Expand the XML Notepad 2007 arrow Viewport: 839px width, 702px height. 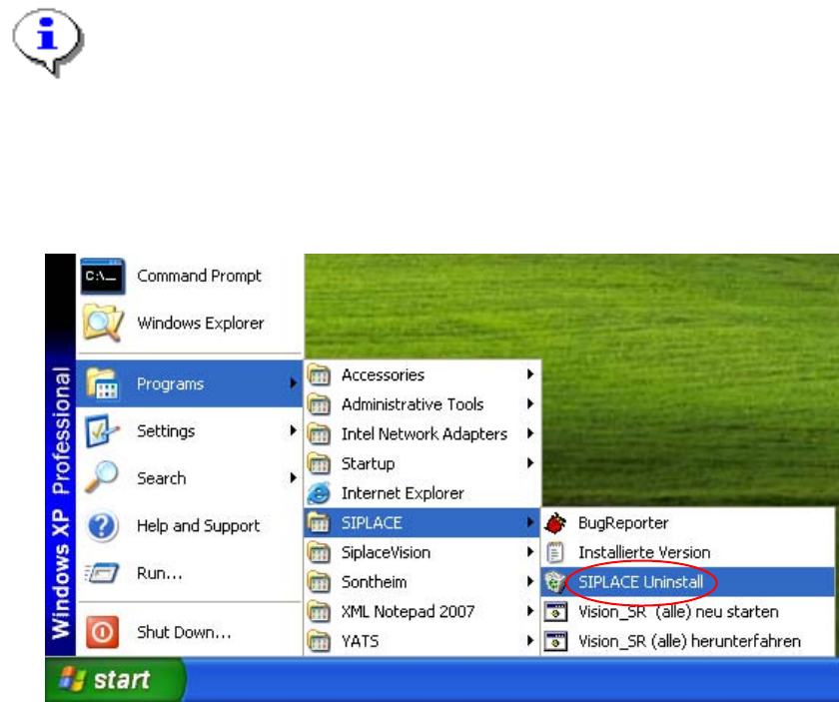[x=529, y=610]
